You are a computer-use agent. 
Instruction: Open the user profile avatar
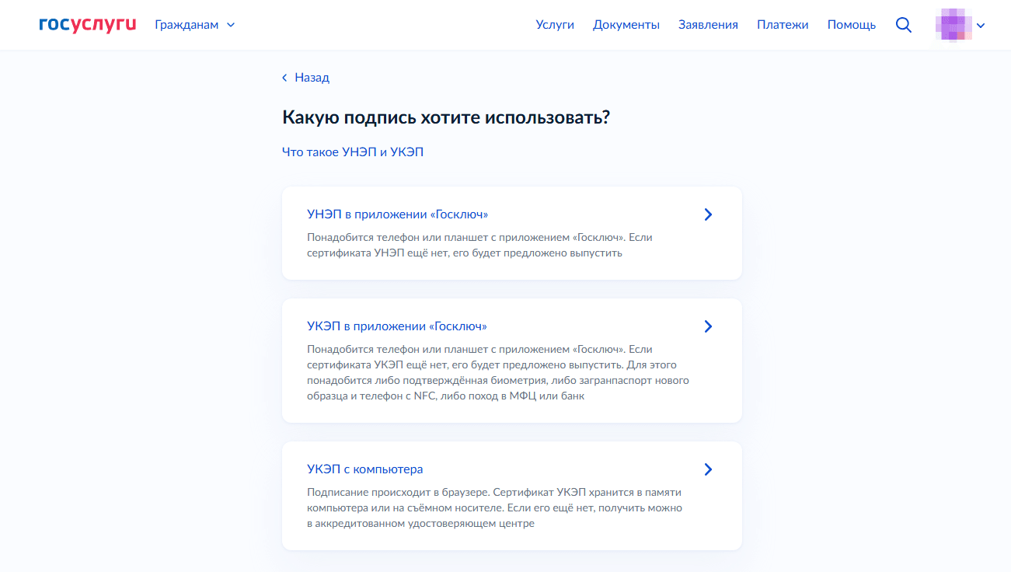click(954, 25)
